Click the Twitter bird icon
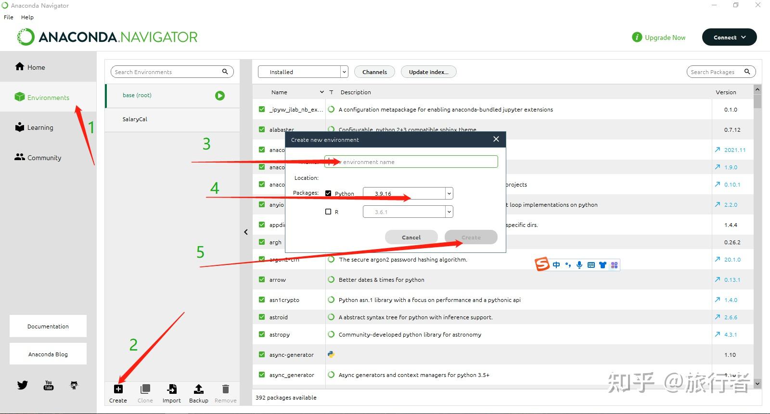770x414 pixels. [23, 385]
